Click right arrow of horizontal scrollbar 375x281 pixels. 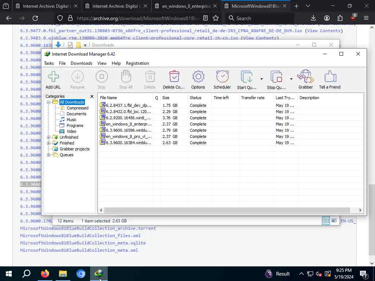tap(360, 210)
